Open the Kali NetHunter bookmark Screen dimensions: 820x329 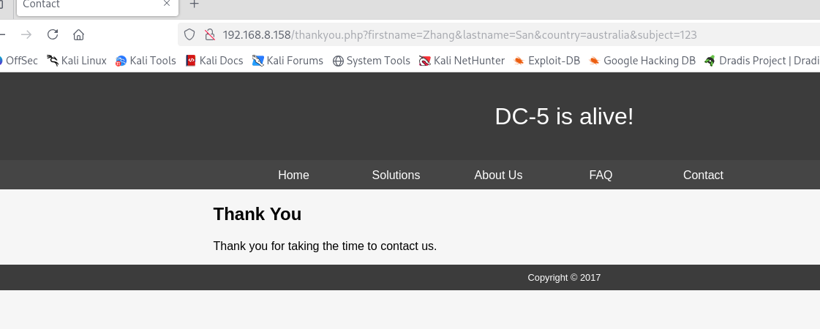click(462, 61)
